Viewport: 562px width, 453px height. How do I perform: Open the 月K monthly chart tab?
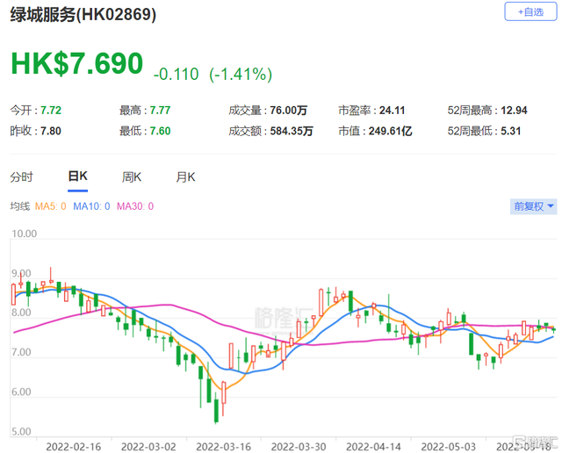pos(185,177)
